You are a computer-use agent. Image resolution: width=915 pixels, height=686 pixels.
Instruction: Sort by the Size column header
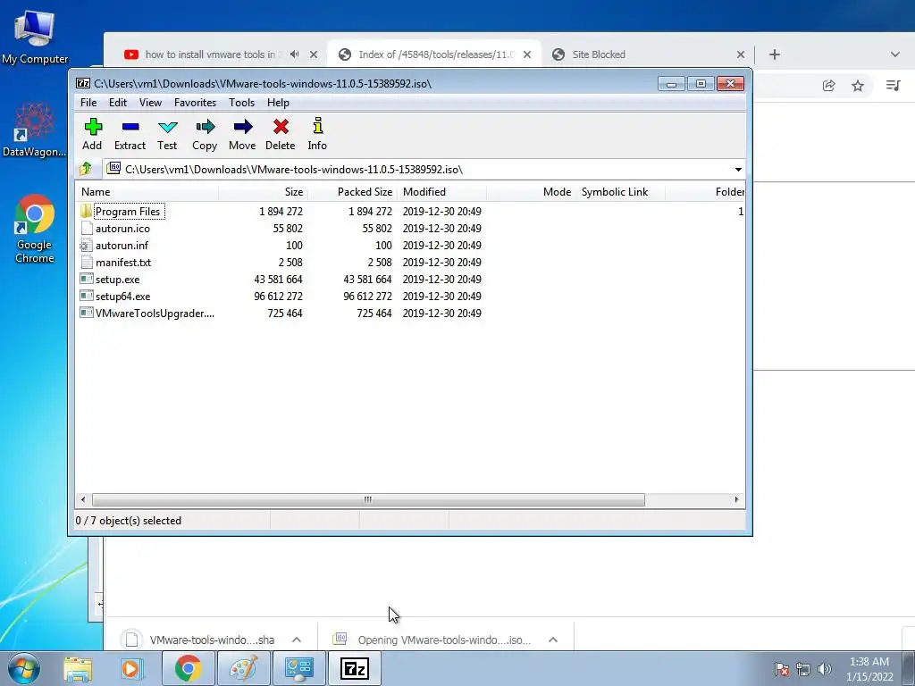click(x=264, y=192)
